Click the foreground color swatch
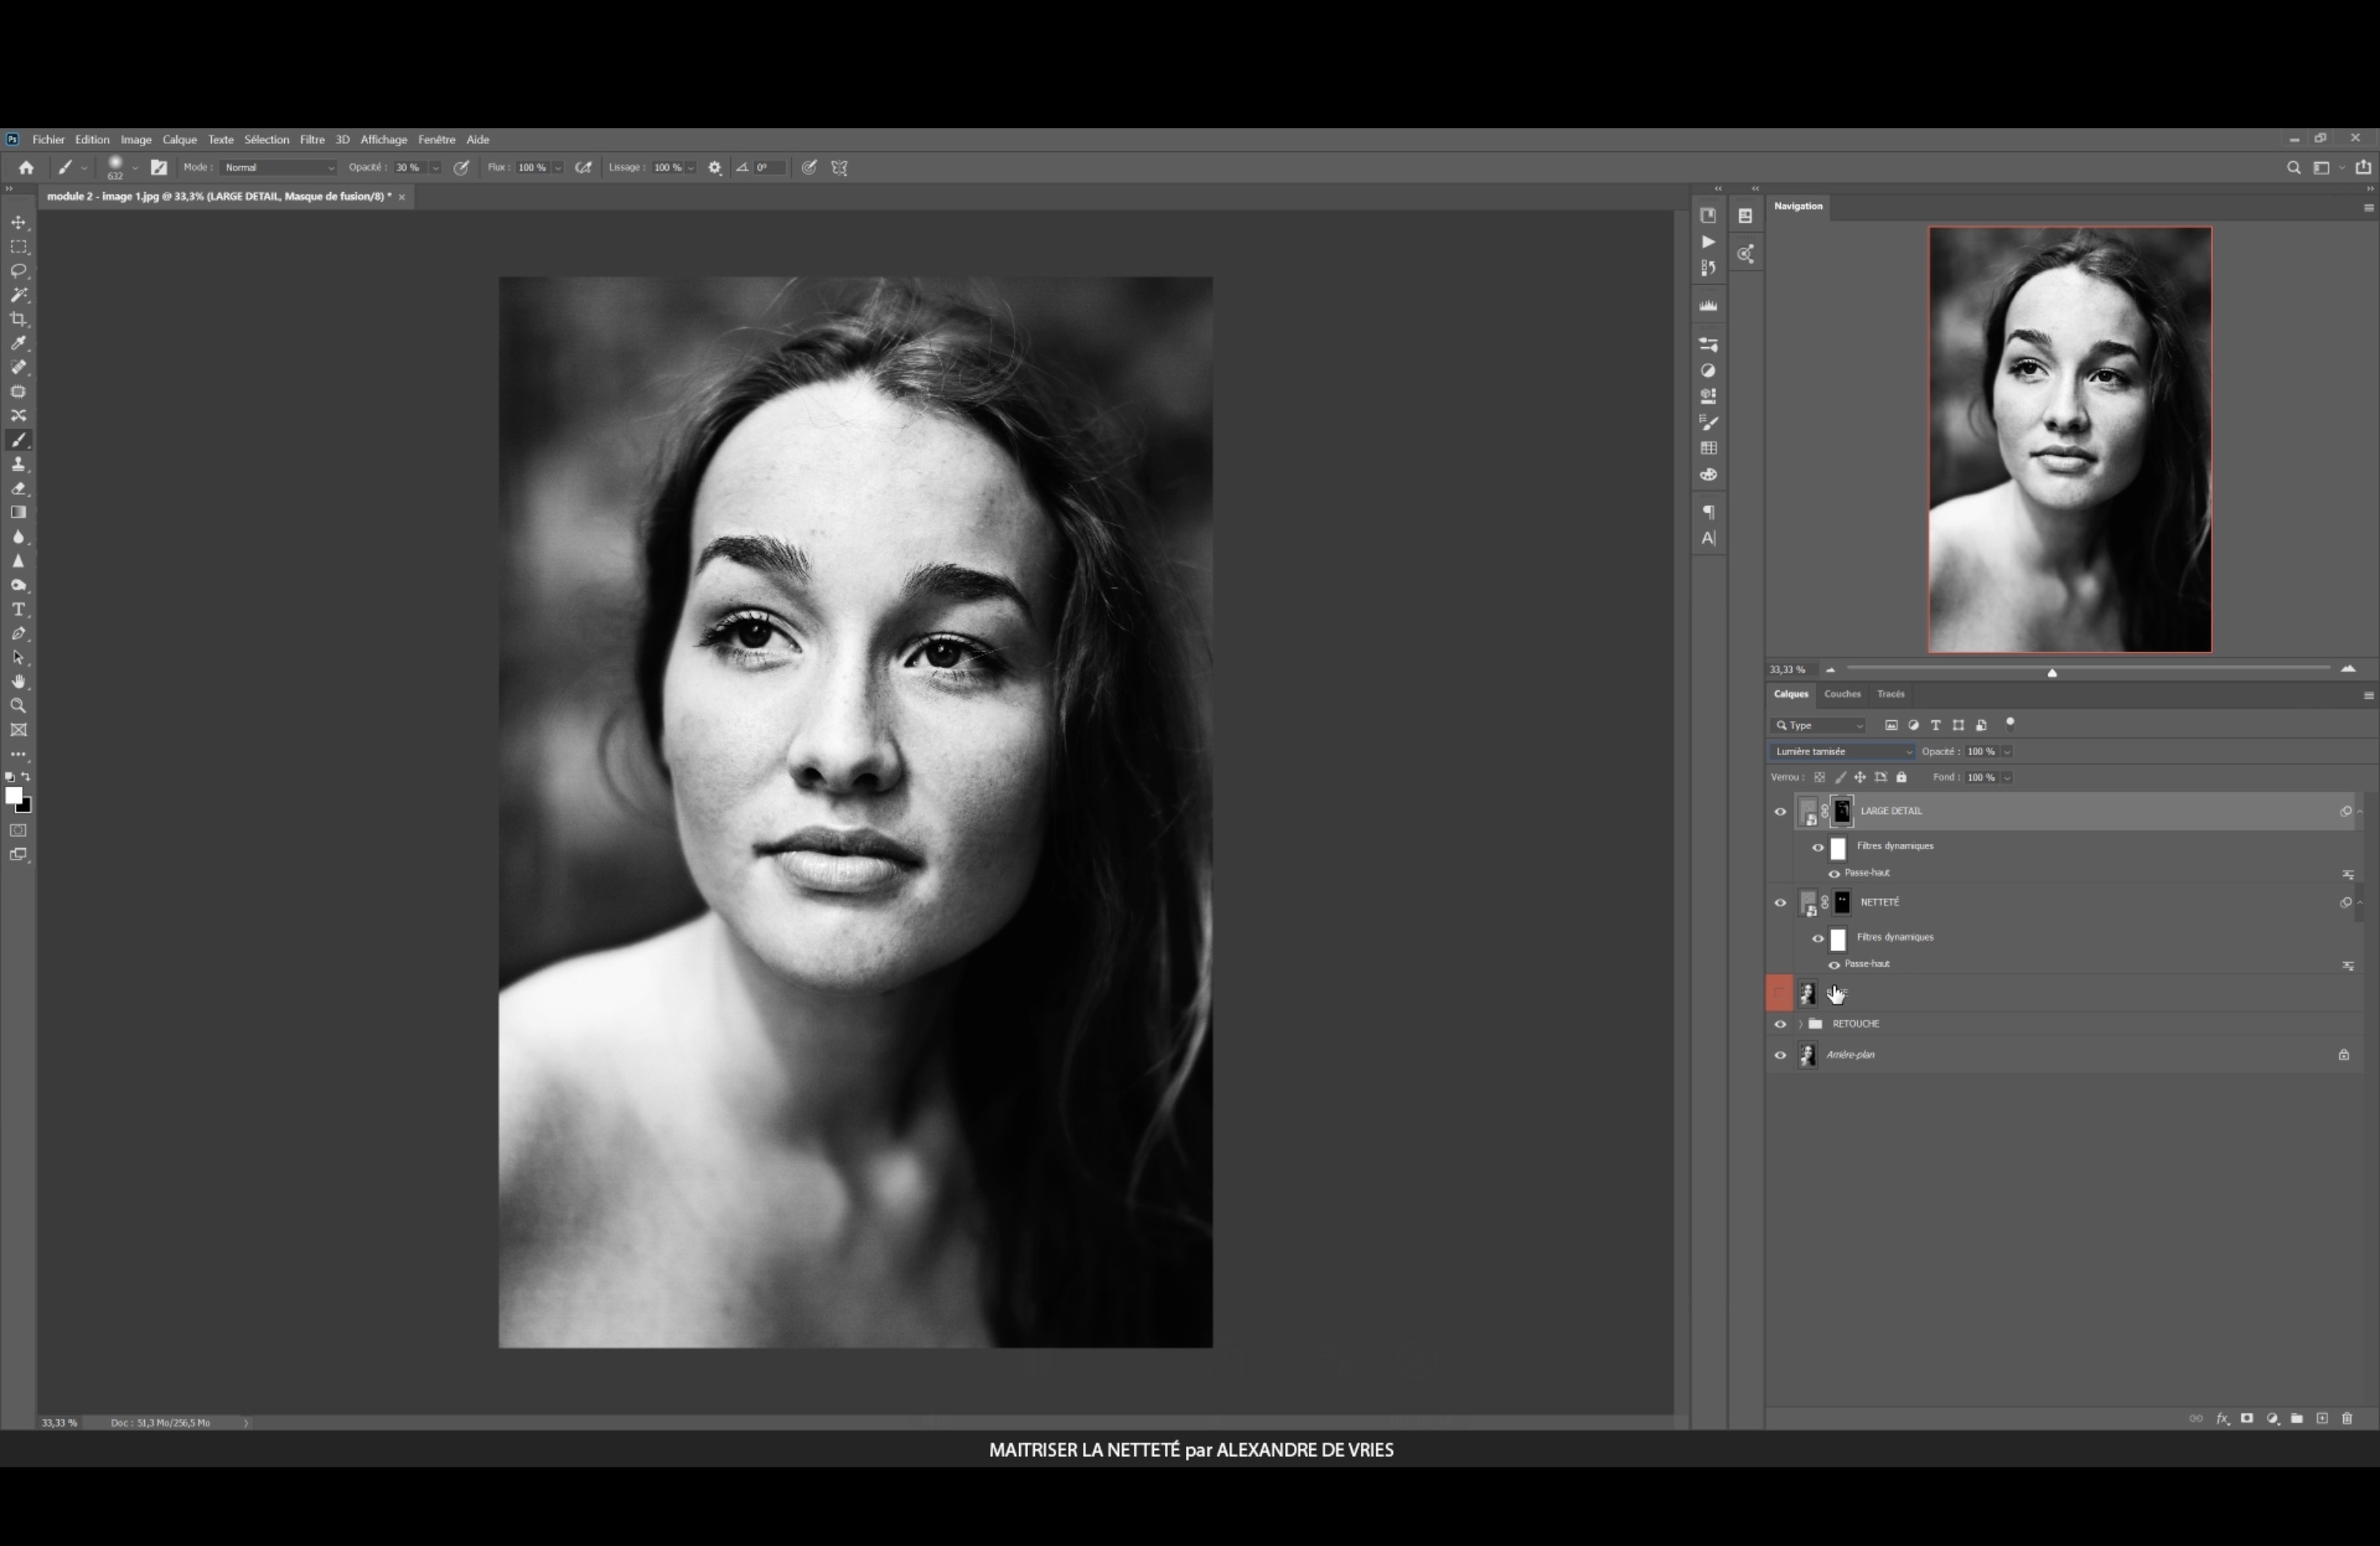Viewport: 2380px width, 1546px height. [x=13, y=796]
